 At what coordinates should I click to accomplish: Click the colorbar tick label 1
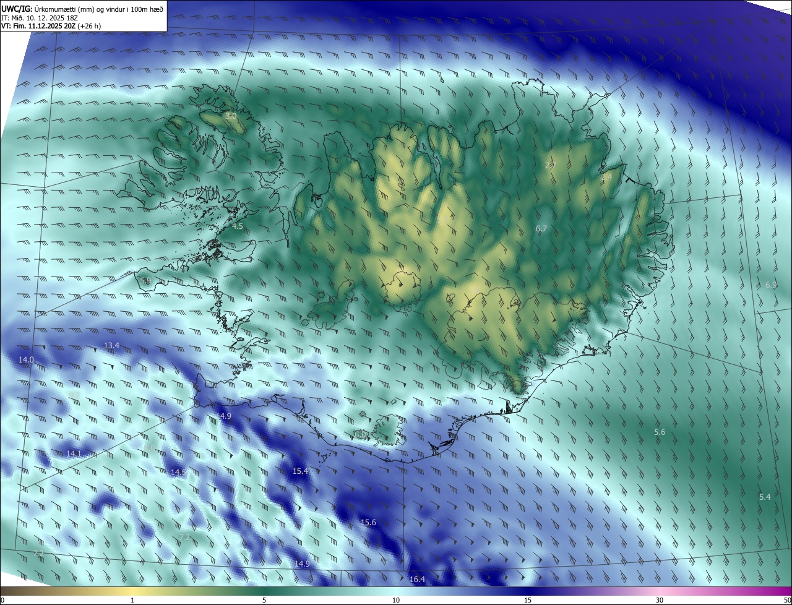pyautogui.click(x=132, y=601)
